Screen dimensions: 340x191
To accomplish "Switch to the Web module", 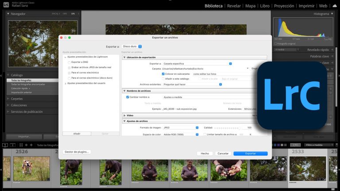I will click(323, 6).
